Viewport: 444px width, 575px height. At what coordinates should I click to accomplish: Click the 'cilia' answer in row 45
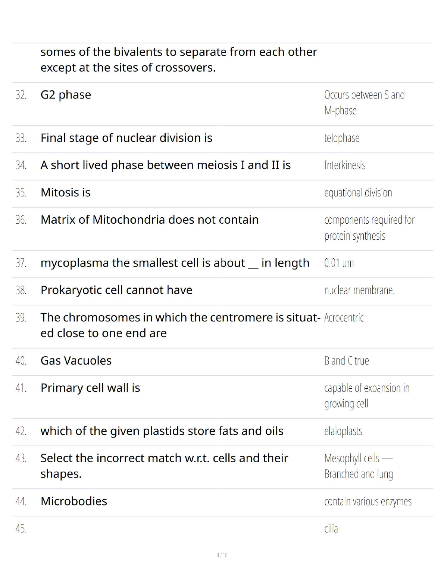coord(331,529)
